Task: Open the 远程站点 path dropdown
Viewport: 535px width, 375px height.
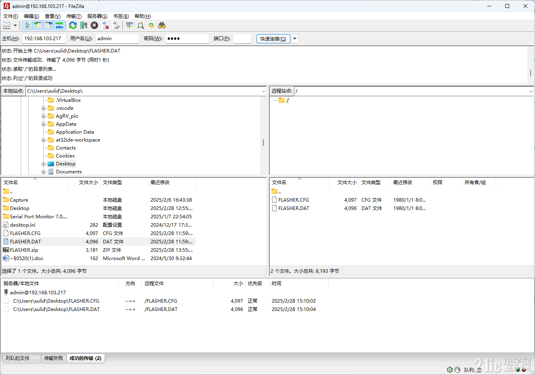Action: point(531,91)
